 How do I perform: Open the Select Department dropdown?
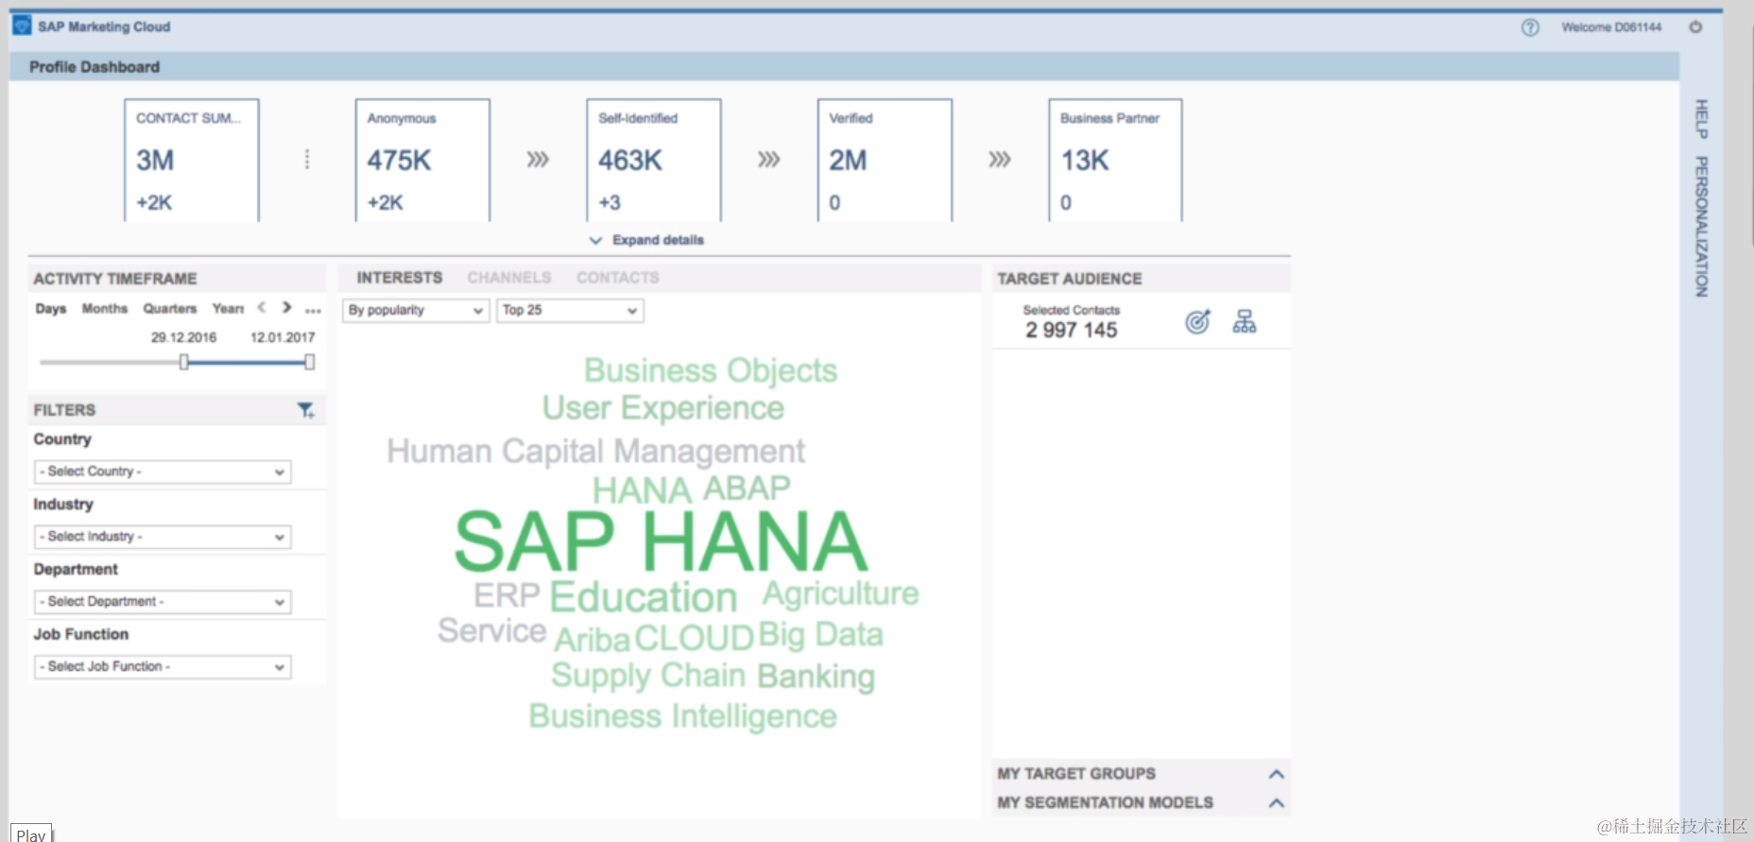(163, 602)
